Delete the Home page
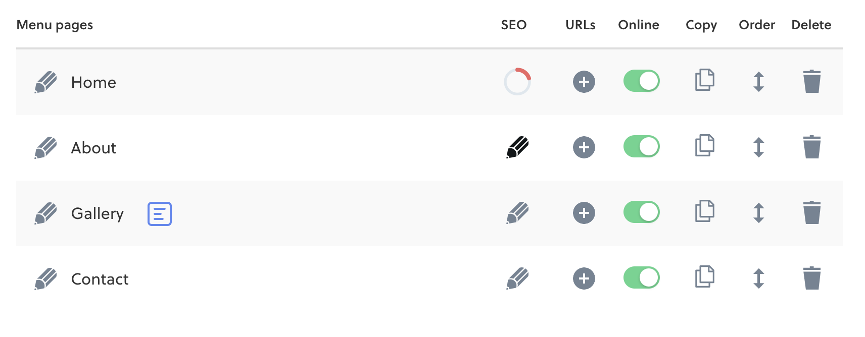This screenshot has width=865, height=337. tap(812, 81)
